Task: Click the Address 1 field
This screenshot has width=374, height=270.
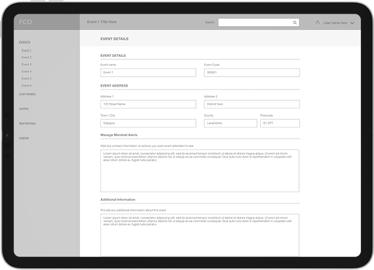Action: (x=148, y=104)
